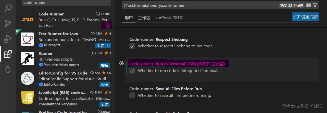Switch to the 工作区 settings tab
This screenshot has height=113, width=327.
(x=144, y=18)
